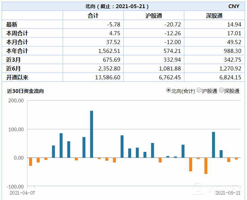
Task: Click the rightmost orange bar in chart
Action: coord(236,159)
